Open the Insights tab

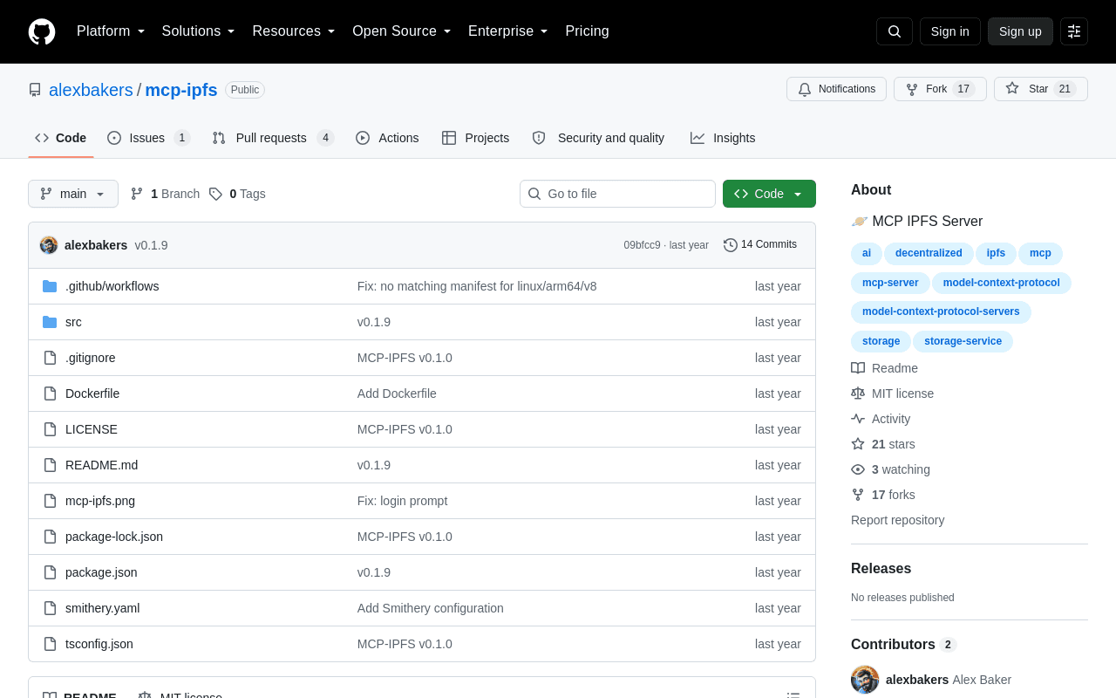[723, 138]
